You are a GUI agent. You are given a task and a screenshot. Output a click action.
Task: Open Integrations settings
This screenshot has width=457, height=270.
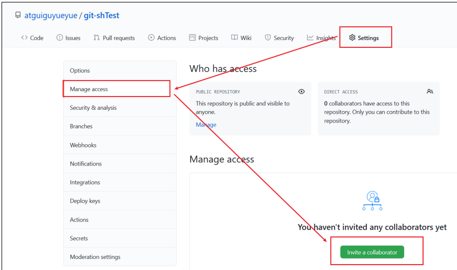coord(120,182)
